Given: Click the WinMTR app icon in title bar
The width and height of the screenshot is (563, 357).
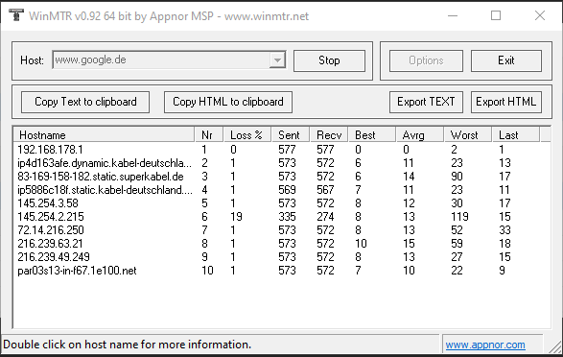Looking at the screenshot, I should pyautogui.click(x=15, y=15).
